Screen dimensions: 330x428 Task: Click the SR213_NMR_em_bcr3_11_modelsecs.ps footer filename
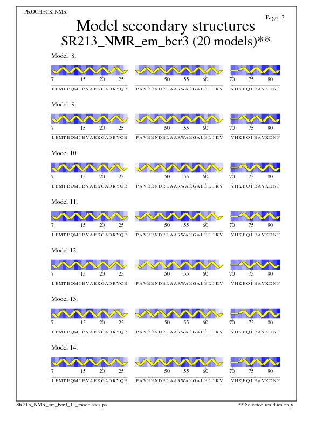[65, 404]
